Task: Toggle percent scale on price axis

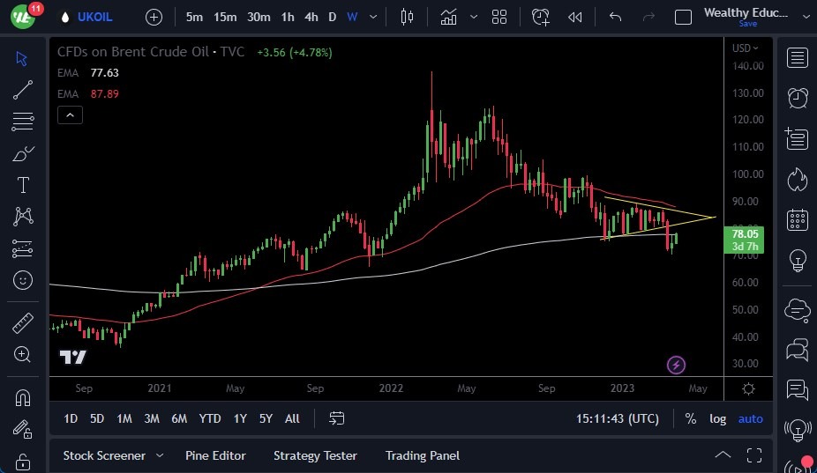Action: coord(690,418)
